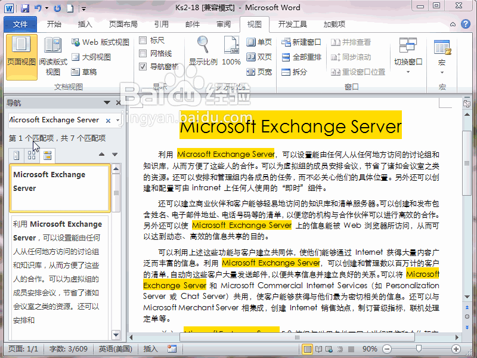
Task: Click 字数: 3/609 word count
Action: point(69,349)
